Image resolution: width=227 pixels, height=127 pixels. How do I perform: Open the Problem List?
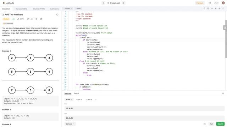click(x=113, y=3)
